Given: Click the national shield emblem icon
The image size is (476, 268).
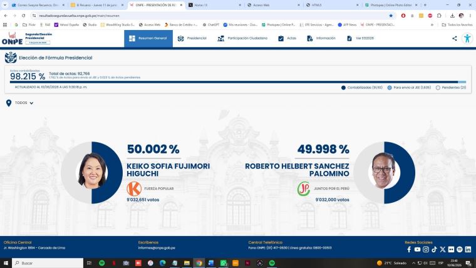Looking at the screenshot, I should coord(11,58).
